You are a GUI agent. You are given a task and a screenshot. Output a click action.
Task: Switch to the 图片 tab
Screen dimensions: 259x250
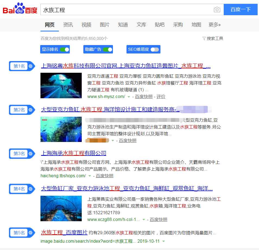[x=105, y=25]
